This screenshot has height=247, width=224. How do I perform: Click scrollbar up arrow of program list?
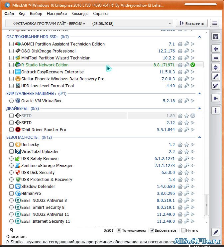(206, 33)
